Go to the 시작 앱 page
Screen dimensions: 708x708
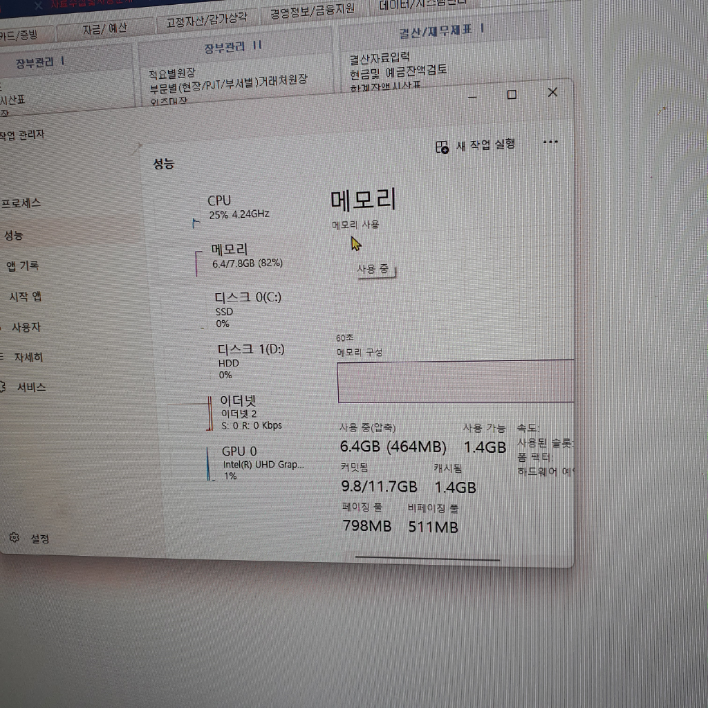[x=25, y=297]
